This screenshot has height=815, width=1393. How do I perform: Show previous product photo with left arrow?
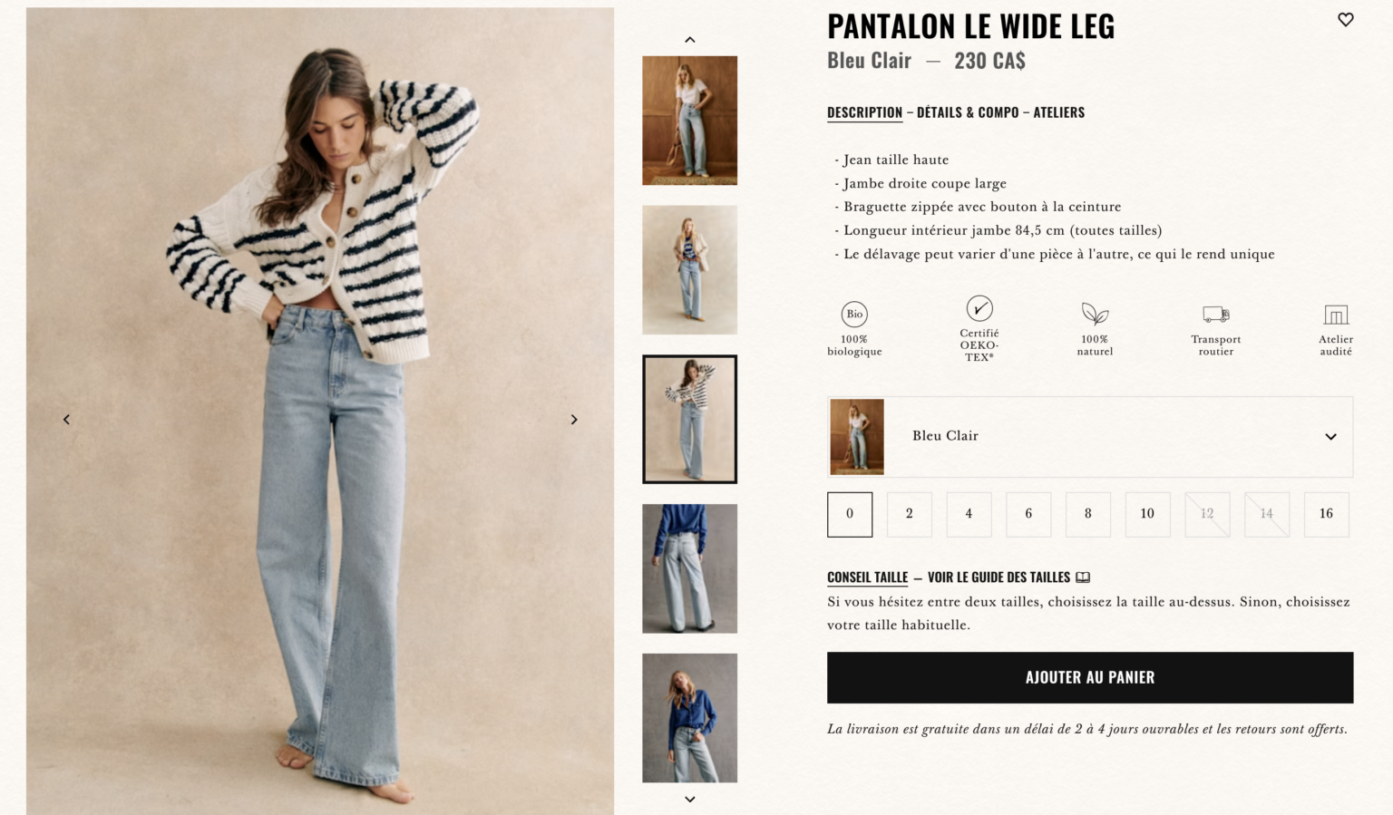click(66, 420)
